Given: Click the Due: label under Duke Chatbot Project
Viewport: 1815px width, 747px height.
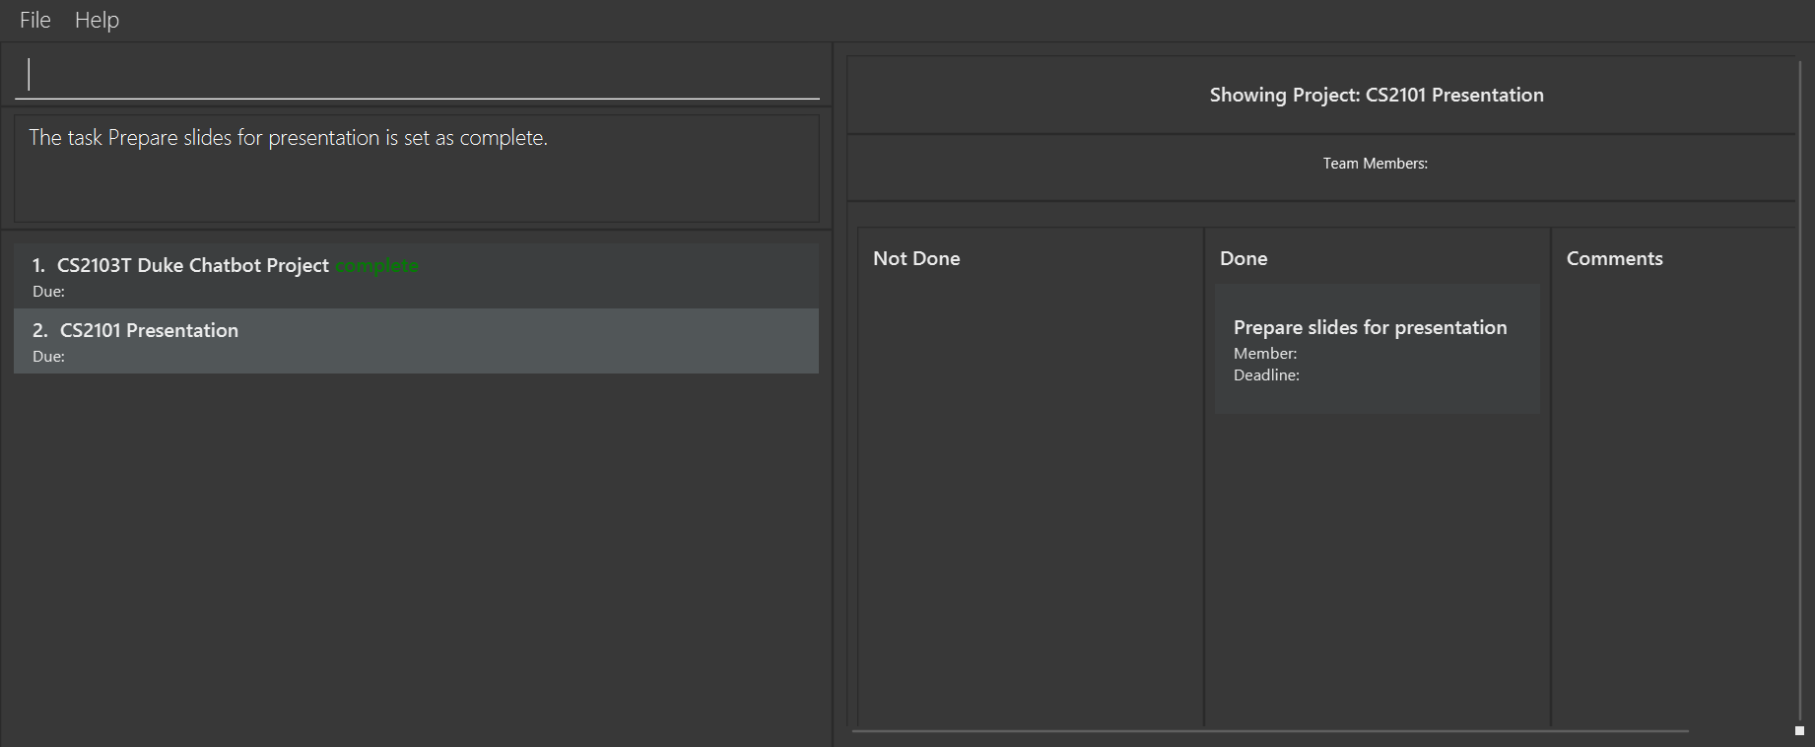Looking at the screenshot, I should click(x=48, y=292).
